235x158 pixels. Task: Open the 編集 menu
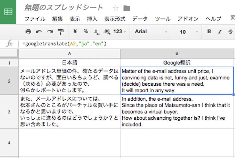click(57, 19)
